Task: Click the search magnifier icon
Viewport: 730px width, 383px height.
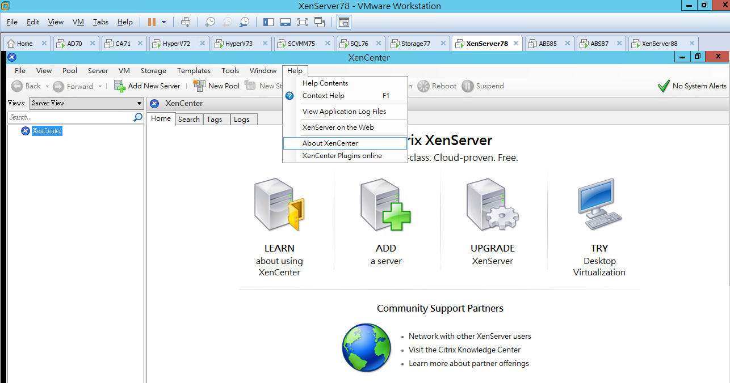Action: pos(138,117)
